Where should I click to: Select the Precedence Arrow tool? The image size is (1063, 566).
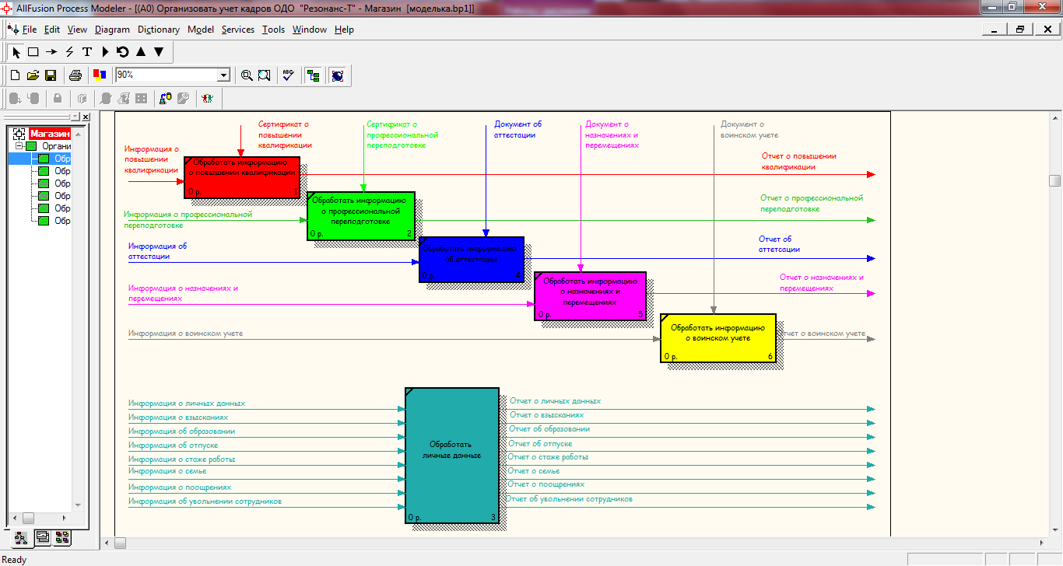[51, 52]
